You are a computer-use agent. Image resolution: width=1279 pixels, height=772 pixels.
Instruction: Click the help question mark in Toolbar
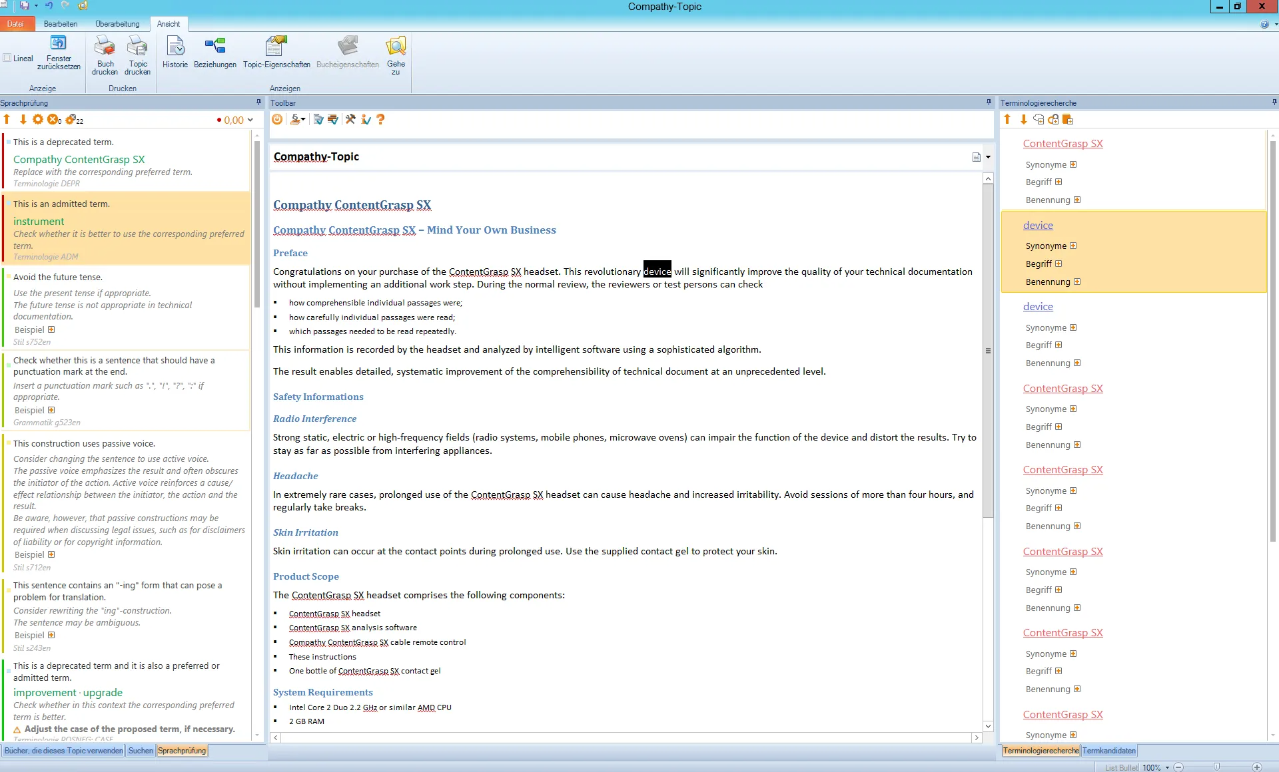point(380,119)
